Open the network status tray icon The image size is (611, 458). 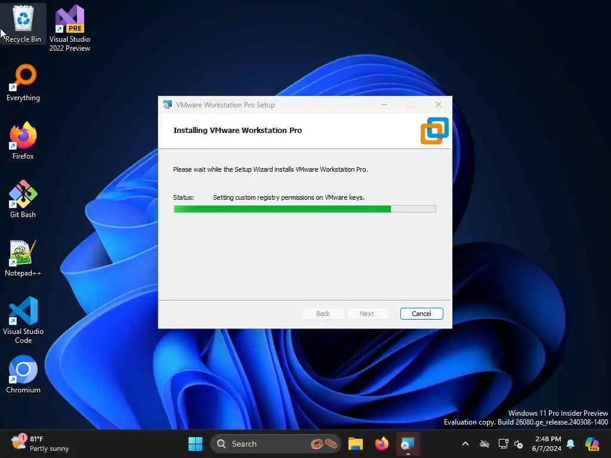point(503,444)
